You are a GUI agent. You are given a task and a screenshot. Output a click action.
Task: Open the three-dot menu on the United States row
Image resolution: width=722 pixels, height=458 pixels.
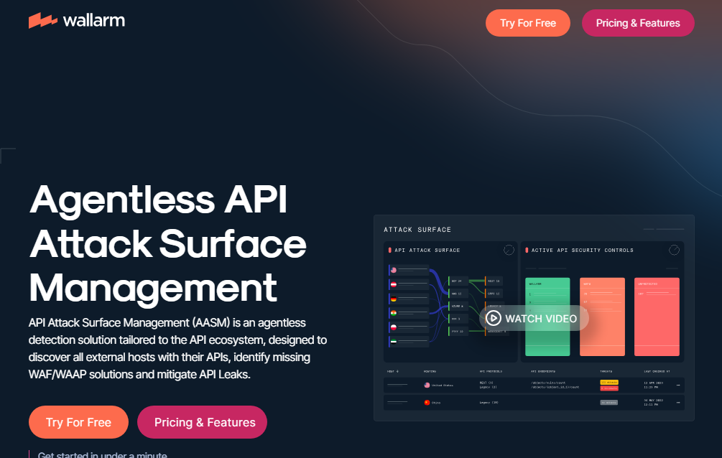click(x=677, y=385)
